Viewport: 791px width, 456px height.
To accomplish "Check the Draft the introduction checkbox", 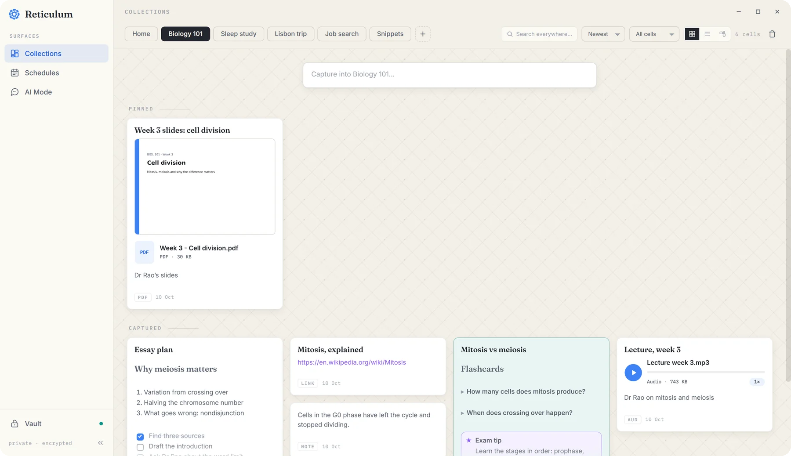I will [x=140, y=447].
